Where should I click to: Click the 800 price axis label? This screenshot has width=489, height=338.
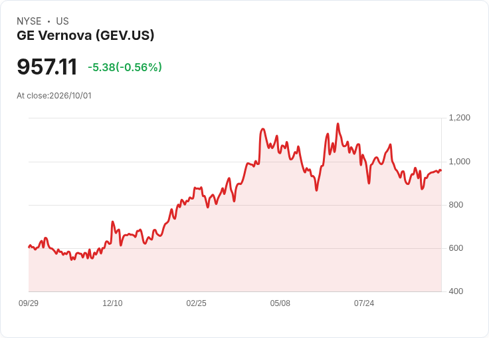tap(456, 205)
